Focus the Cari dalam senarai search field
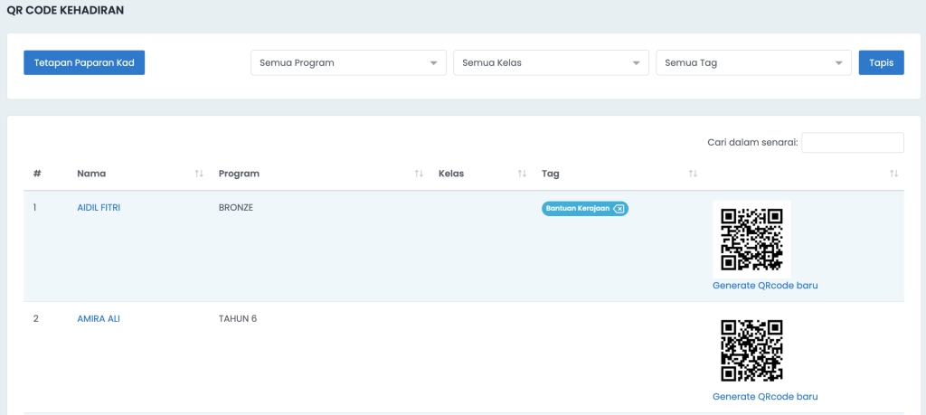 (853, 142)
